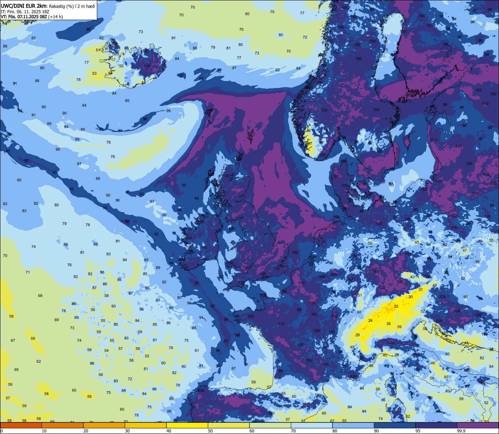Click the legend scale label "0"

(2, 431)
